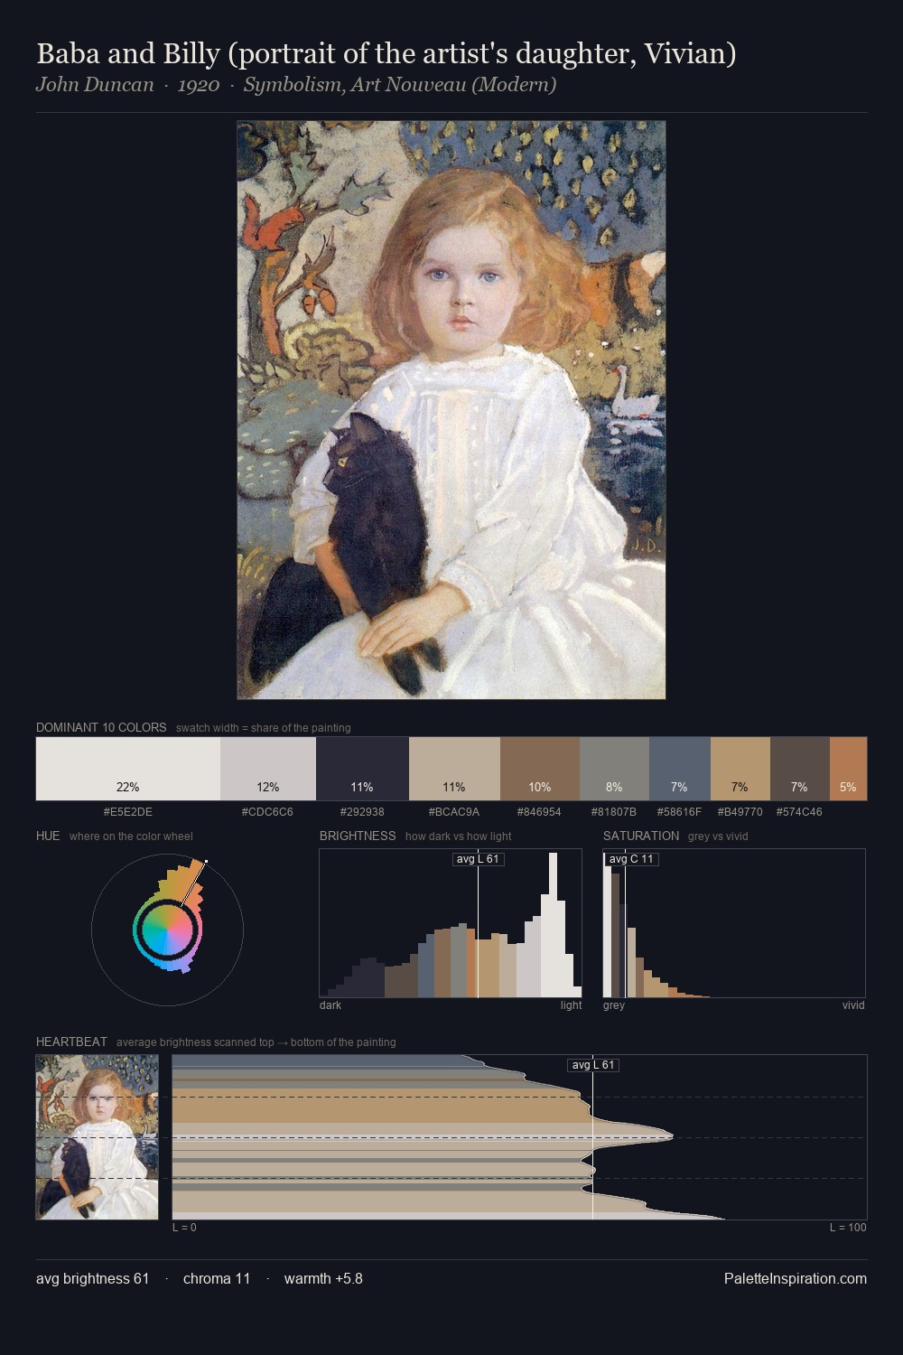
Task: Click 'swatch width = share of the painting' caption
Action: point(264,728)
